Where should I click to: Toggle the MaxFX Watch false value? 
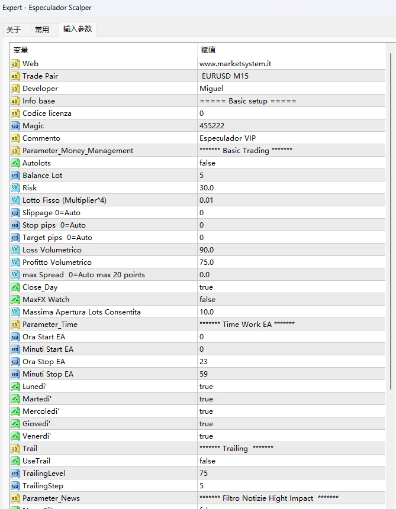coord(208,300)
